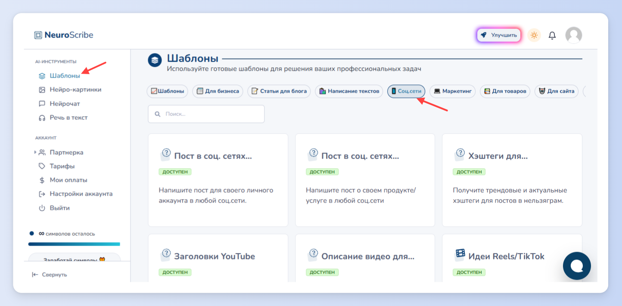Image resolution: width=622 pixels, height=306 pixels.
Task: Select the Маркетинг category chip
Action: [453, 91]
